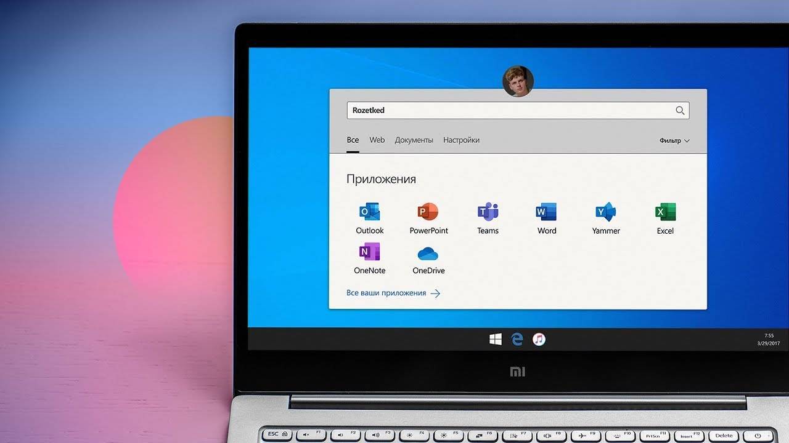Open the Outlook app
The image size is (789, 443).
point(370,218)
